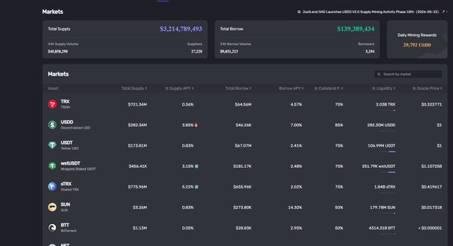Viewport: 453px width, 246px height.
Task: Click the badge icon next to sTRX 5.22%
Action: 196,187
